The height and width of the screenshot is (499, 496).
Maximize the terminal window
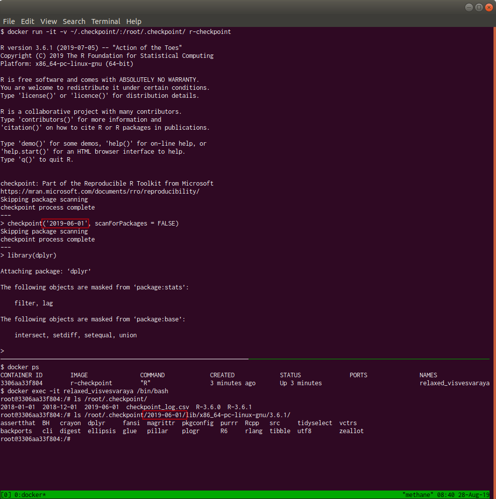pyautogui.click(x=479, y=7)
